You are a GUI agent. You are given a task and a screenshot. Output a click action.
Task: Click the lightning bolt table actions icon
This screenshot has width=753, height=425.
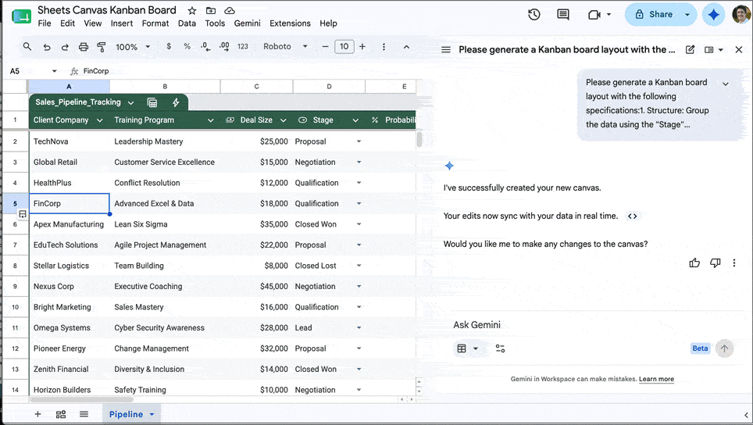(x=176, y=102)
